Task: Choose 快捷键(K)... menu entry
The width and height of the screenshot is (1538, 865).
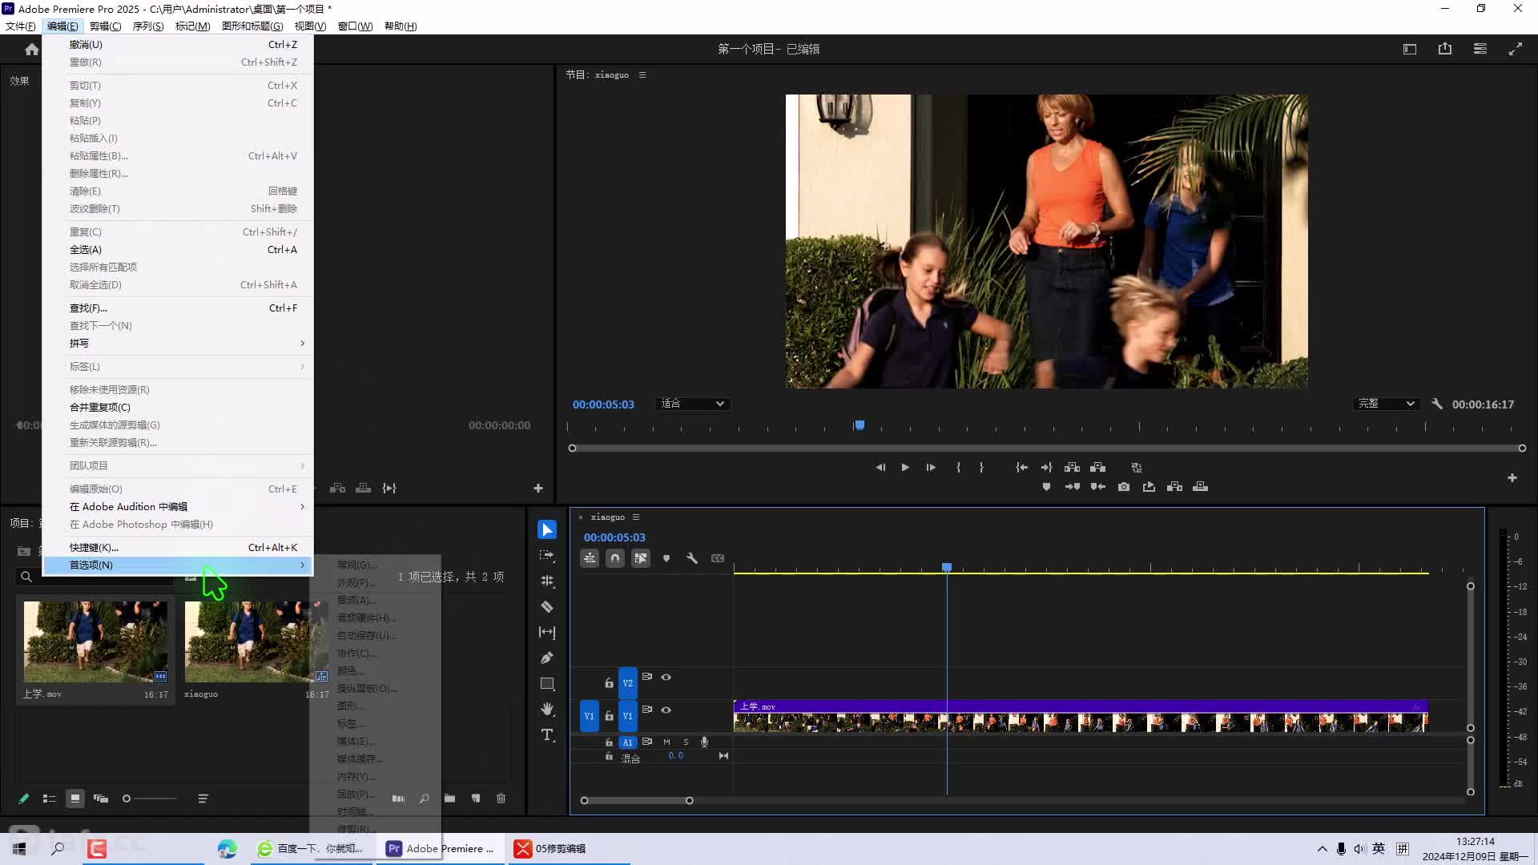Action: click(178, 547)
